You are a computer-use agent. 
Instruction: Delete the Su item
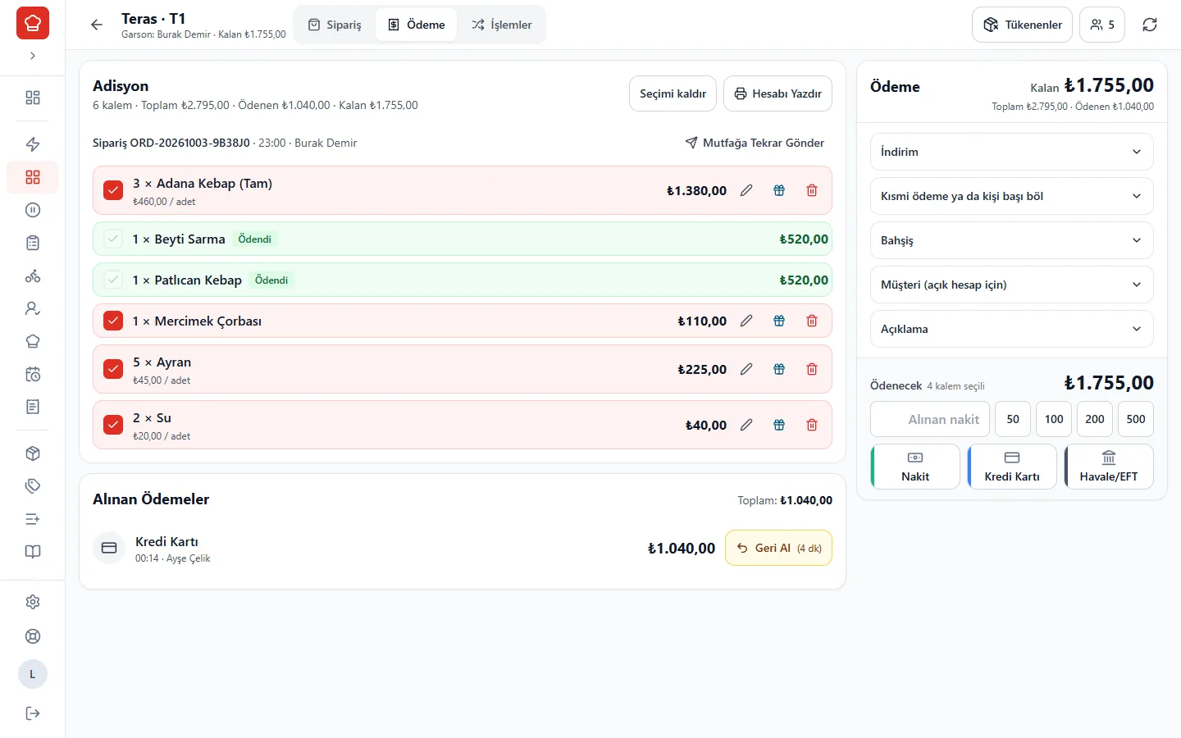pyautogui.click(x=812, y=425)
